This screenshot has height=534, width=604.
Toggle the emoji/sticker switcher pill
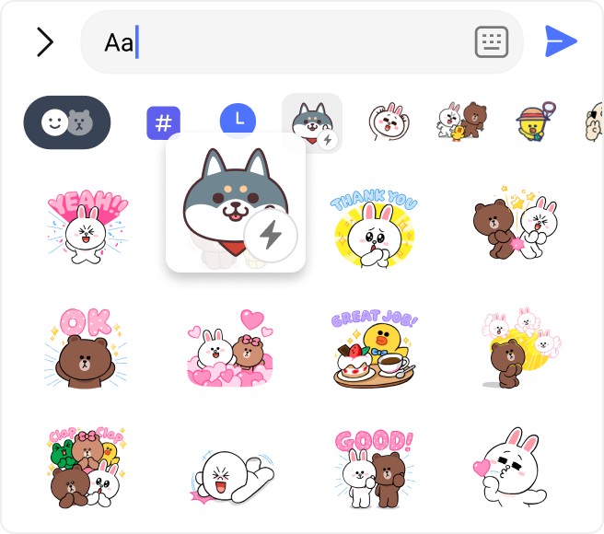[67, 122]
